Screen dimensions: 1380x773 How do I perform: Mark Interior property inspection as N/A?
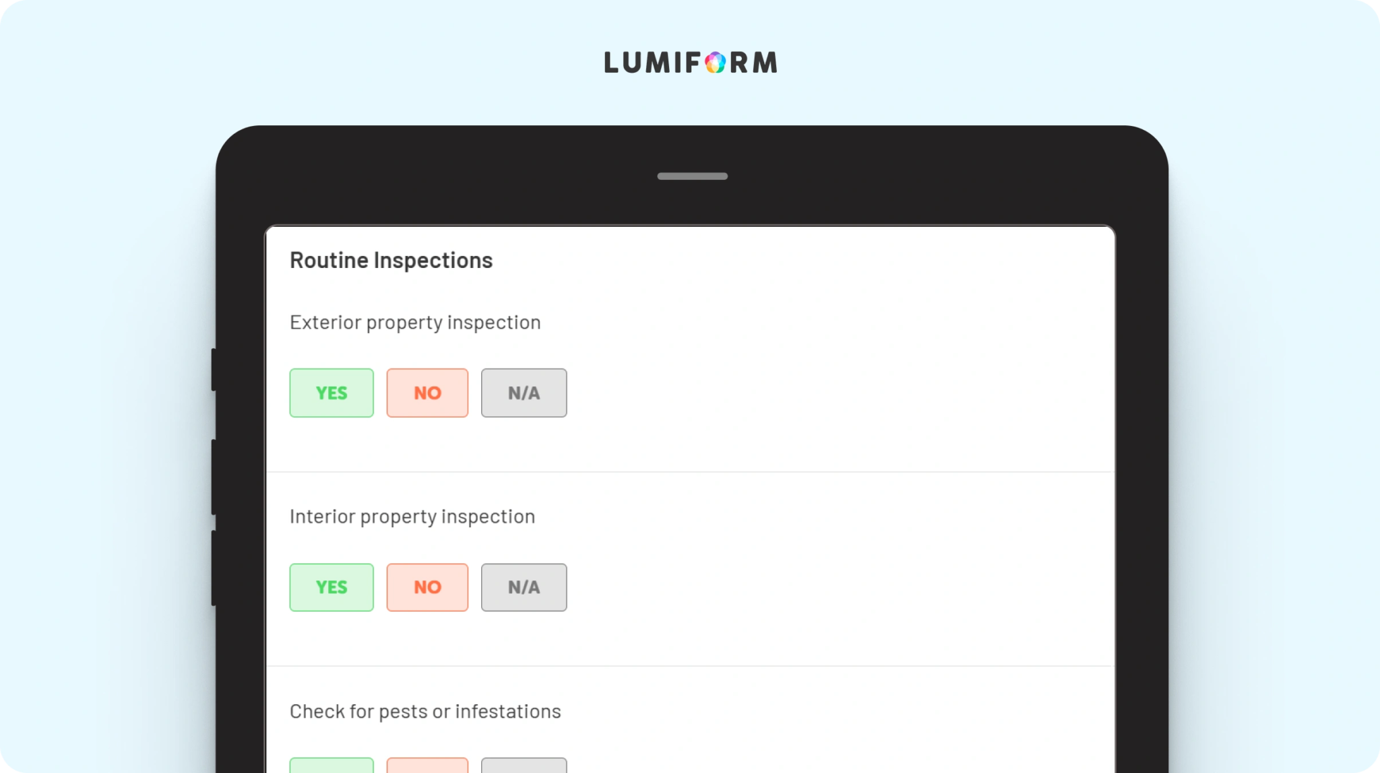coord(524,587)
